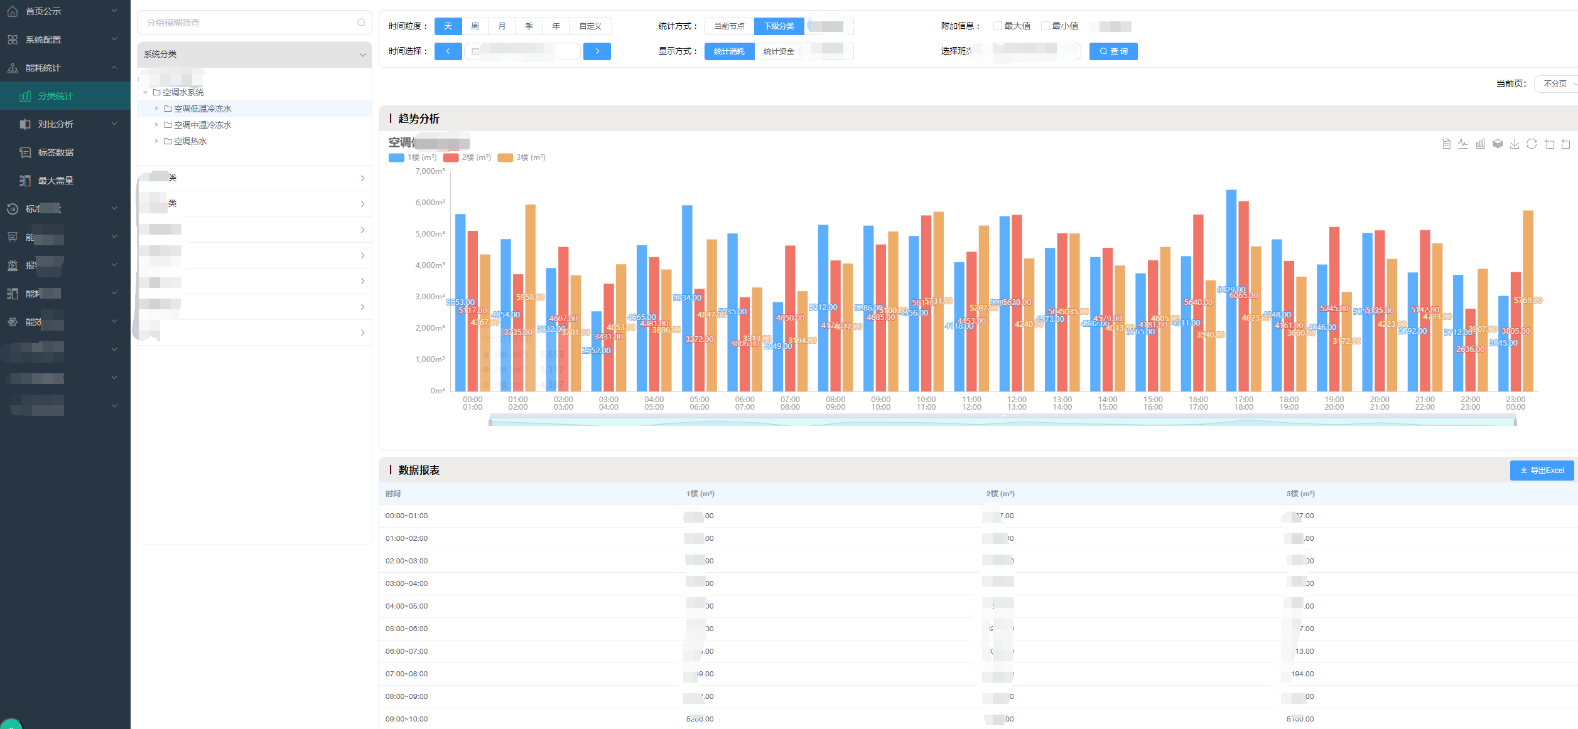
Task: Click search magnifier in group filter box
Action: pos(361,23)
